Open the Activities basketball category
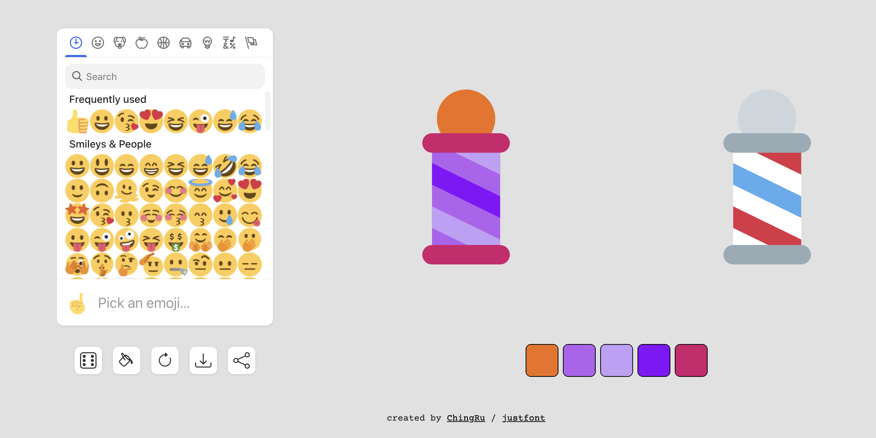Viewport: 876px width, 438px height. [163, 42]
